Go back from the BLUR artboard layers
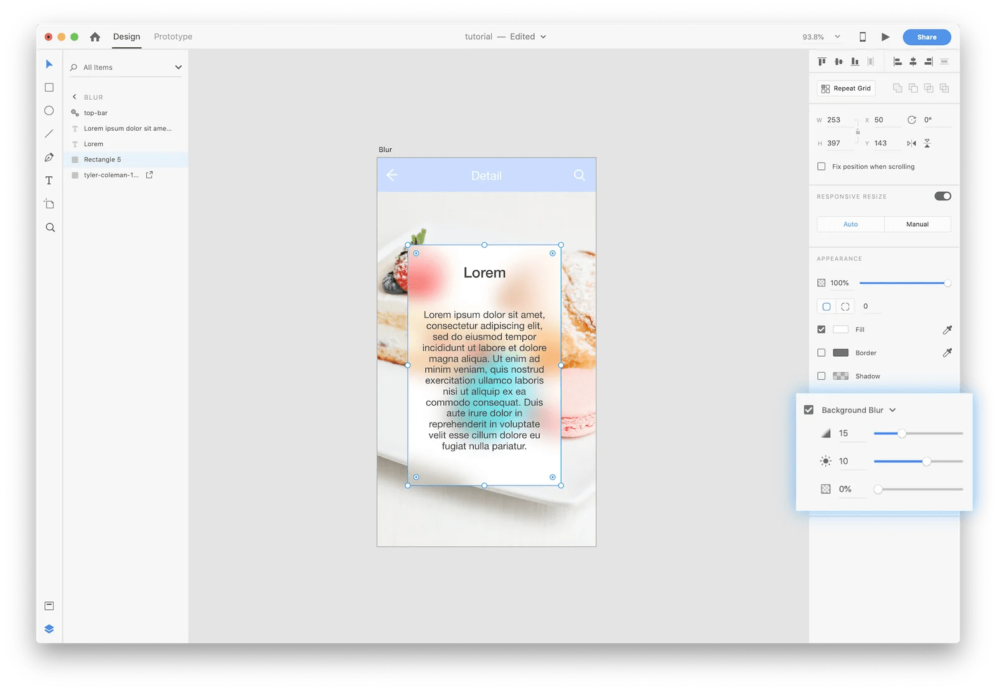Image resolution: width=996 pixels, height=691 pixels. coord(75,97)
